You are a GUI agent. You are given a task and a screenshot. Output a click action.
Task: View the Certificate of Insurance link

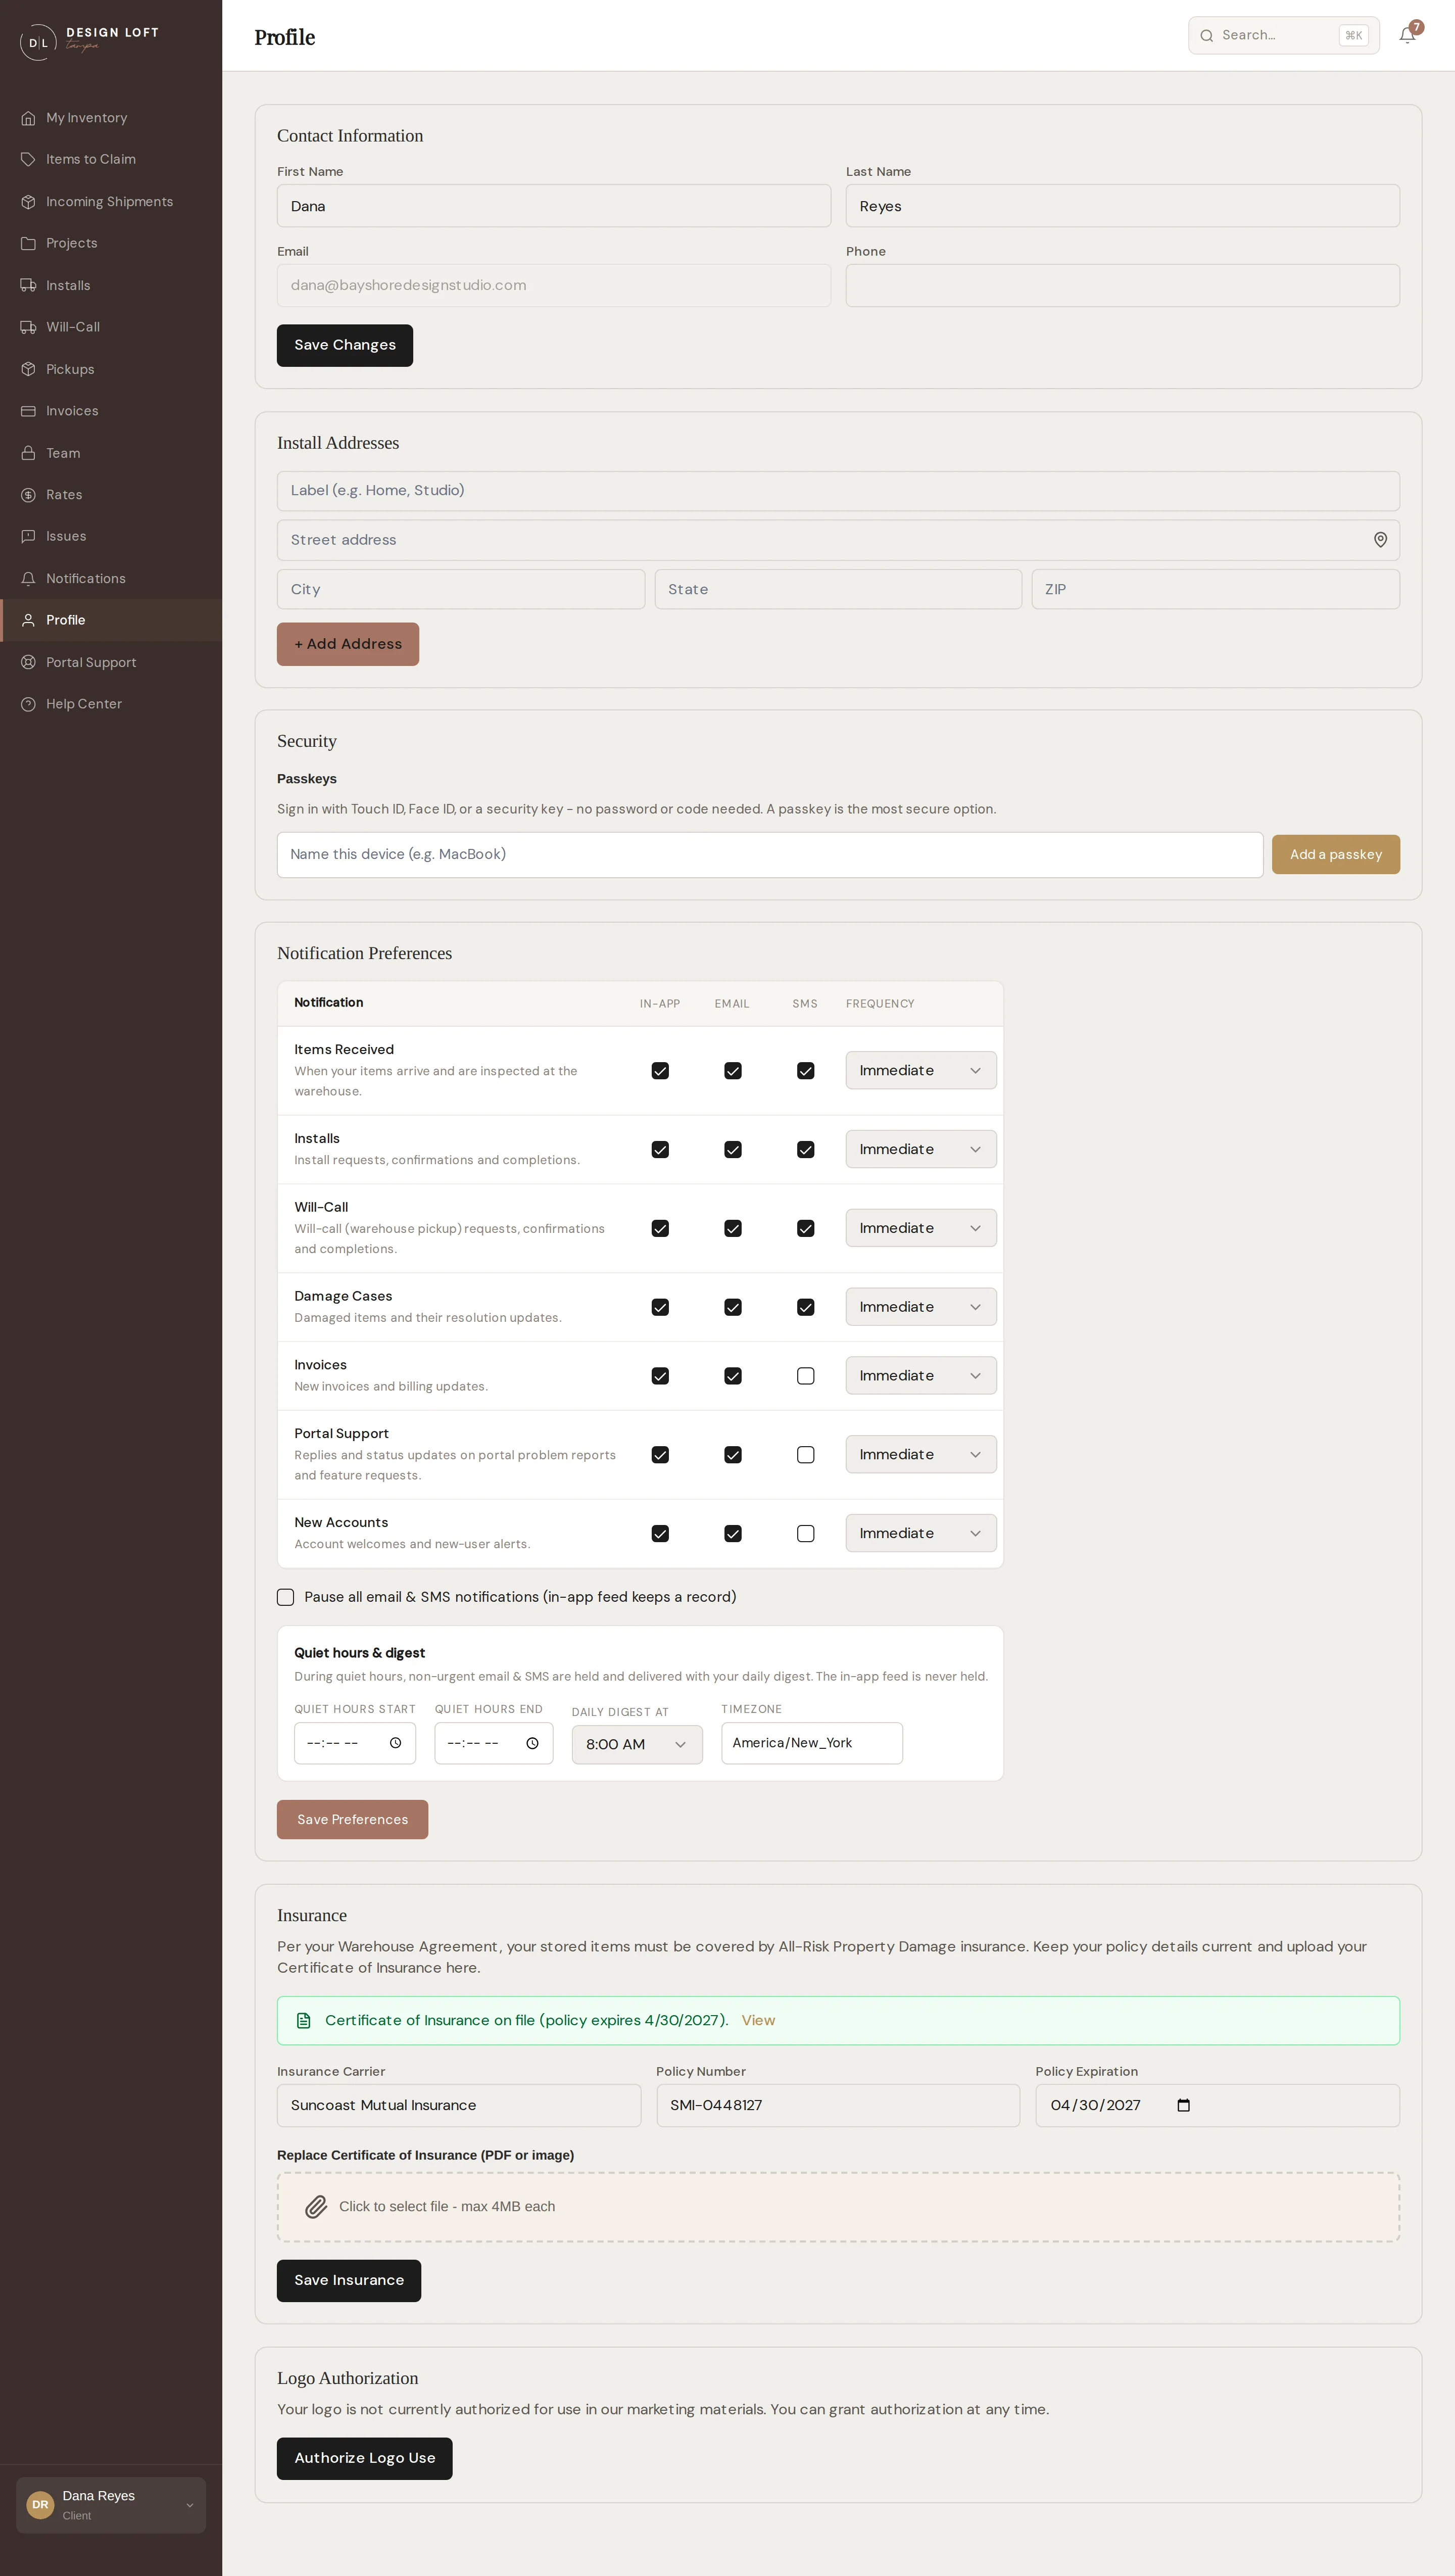758,2020
